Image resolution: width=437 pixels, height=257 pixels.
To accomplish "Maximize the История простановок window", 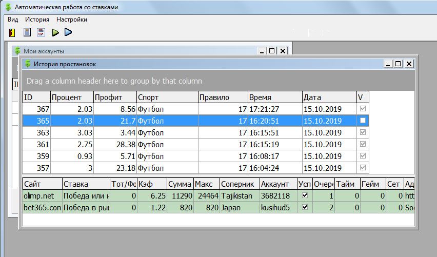I will pyautogui.click(x=398, y=64).
